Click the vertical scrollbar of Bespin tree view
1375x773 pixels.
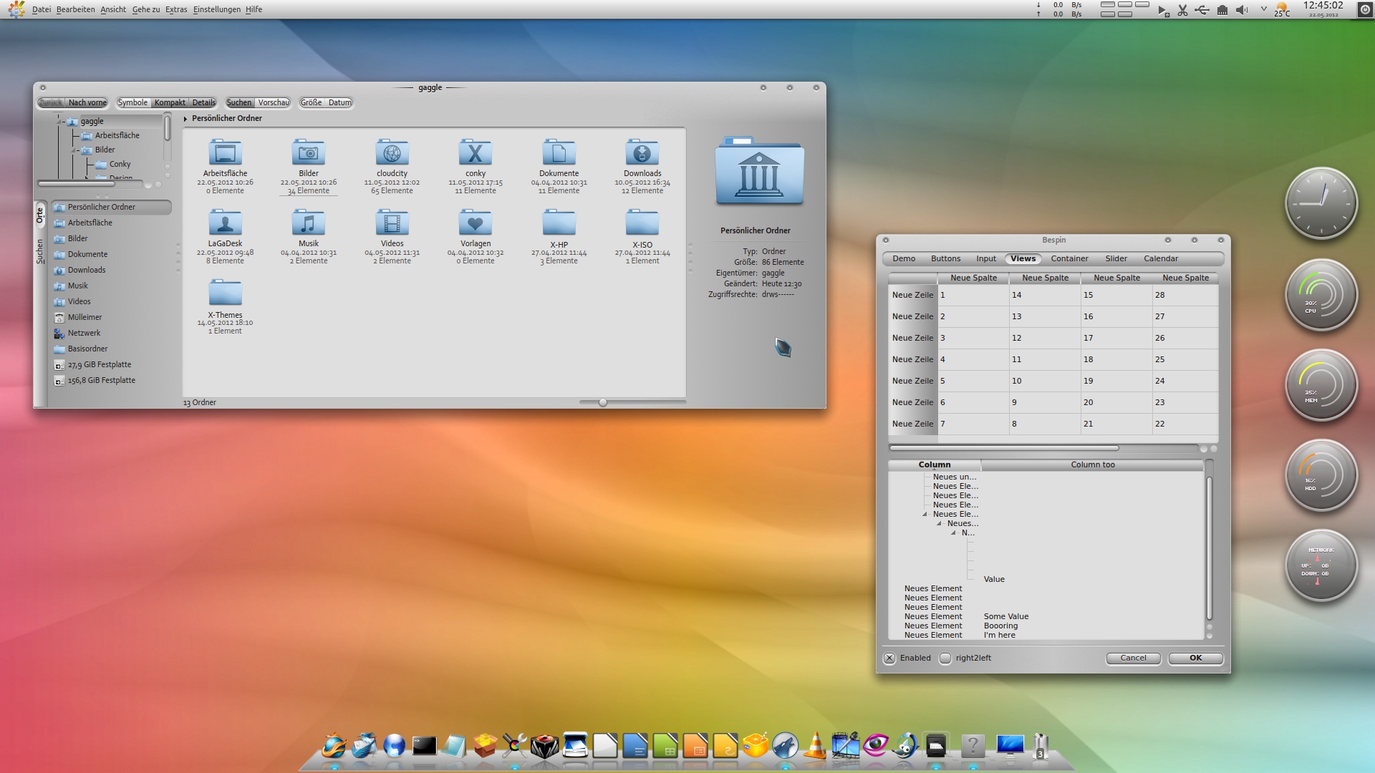click(x=1209, y=548)
